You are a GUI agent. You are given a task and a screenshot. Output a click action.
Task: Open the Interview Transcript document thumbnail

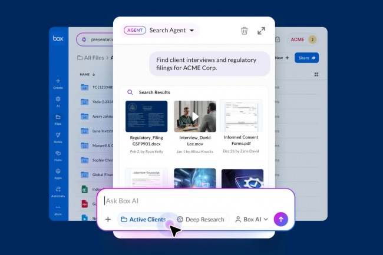(x=146, y=178)
